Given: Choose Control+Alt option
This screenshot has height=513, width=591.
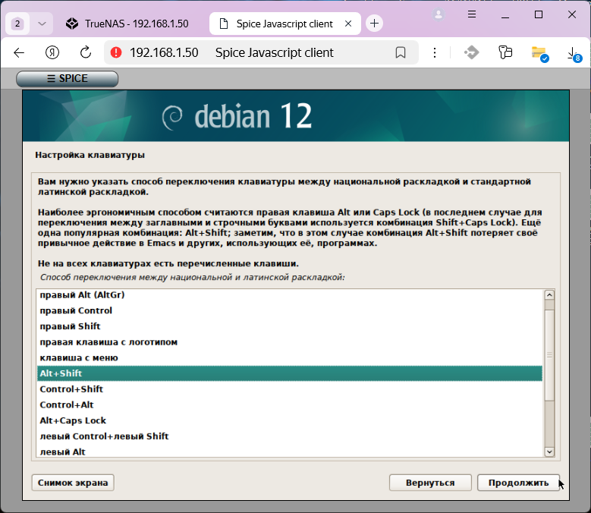Looking at the screenshot, I should click(x=290, y=404).
